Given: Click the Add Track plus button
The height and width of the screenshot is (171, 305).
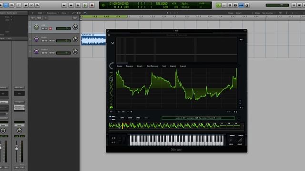Looking at the screenshot, I should (x=32, y=18).
